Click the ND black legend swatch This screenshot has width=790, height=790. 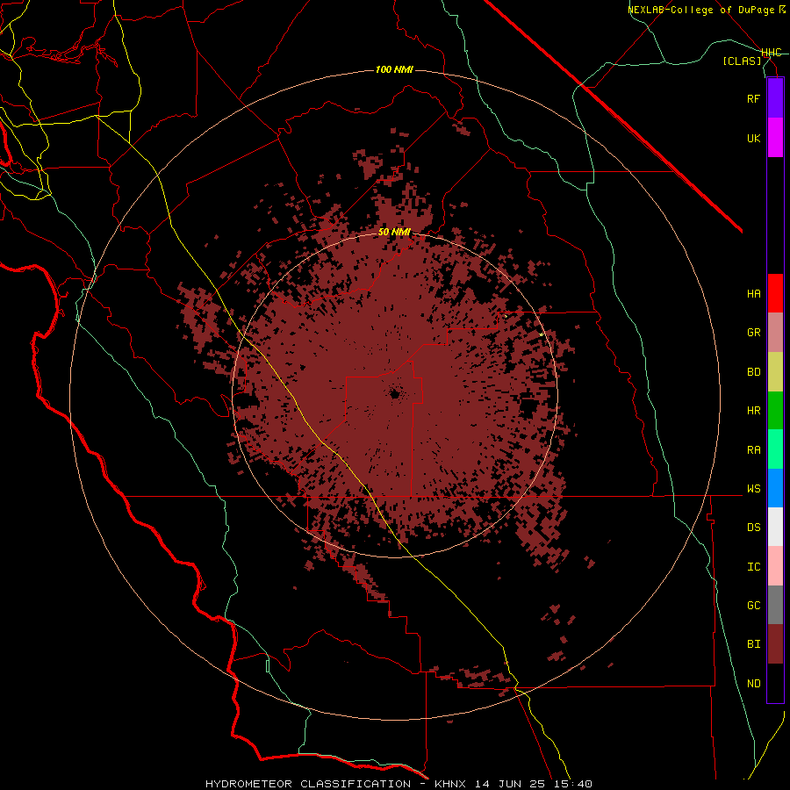point(775,683)
